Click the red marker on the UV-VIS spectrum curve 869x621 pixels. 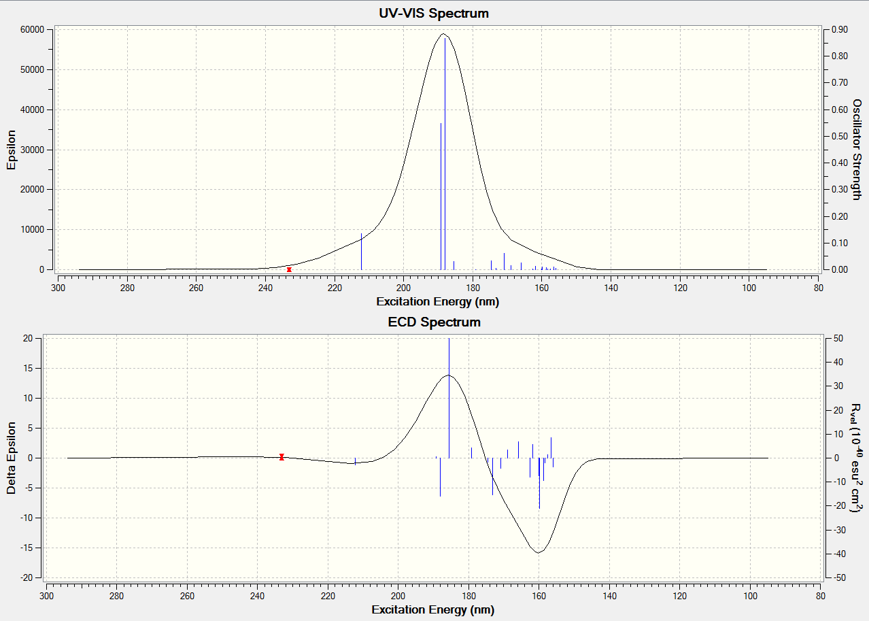click(289, 269)
